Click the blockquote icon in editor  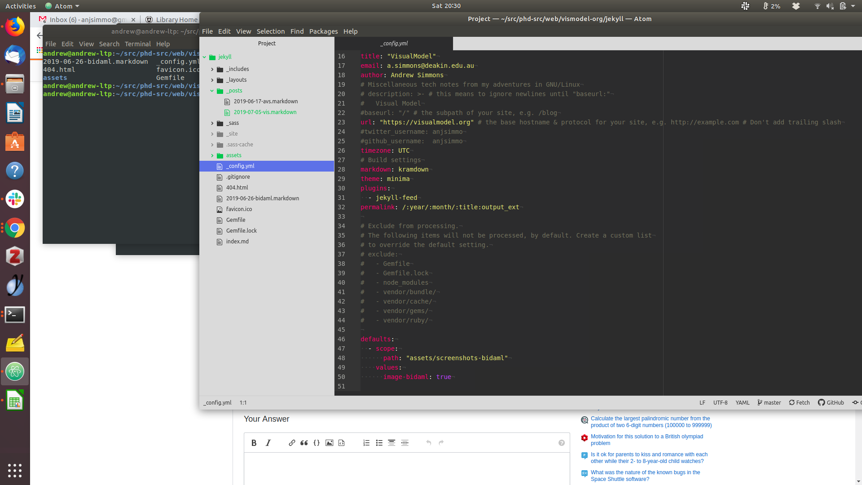[304, 443]
